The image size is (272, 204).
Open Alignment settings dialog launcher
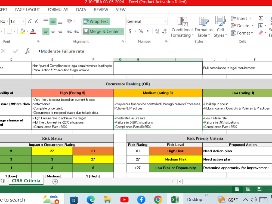[123, 41]
